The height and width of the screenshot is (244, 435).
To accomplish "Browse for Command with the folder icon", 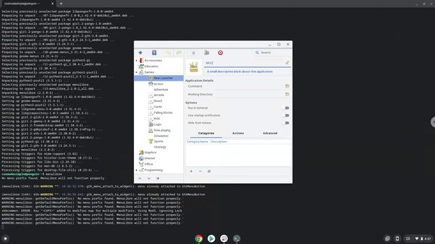I will (x=287, y=86).
